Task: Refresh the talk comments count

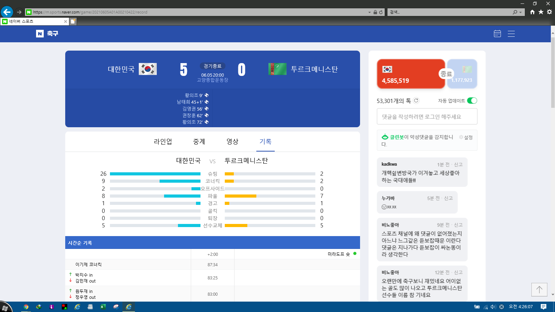Action: pyautogui.click(x=416, y=101)
